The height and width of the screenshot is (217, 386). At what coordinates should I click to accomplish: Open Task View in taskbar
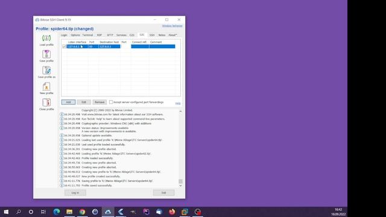(x=43, y=212)
